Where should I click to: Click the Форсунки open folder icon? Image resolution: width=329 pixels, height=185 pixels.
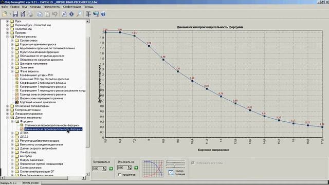[x=17, y=121]
